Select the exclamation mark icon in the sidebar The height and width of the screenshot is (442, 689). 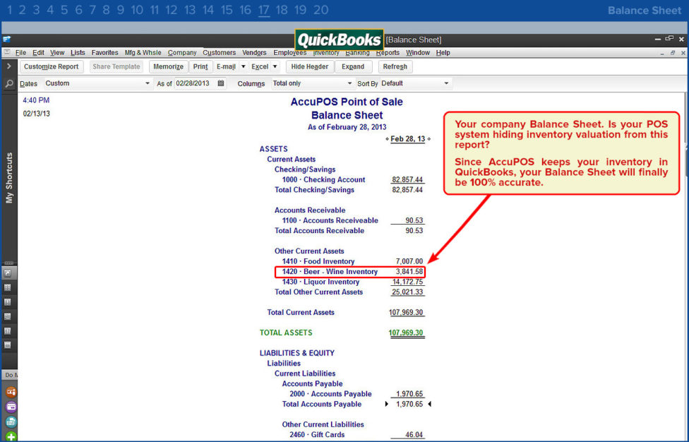tap(8, 302)
